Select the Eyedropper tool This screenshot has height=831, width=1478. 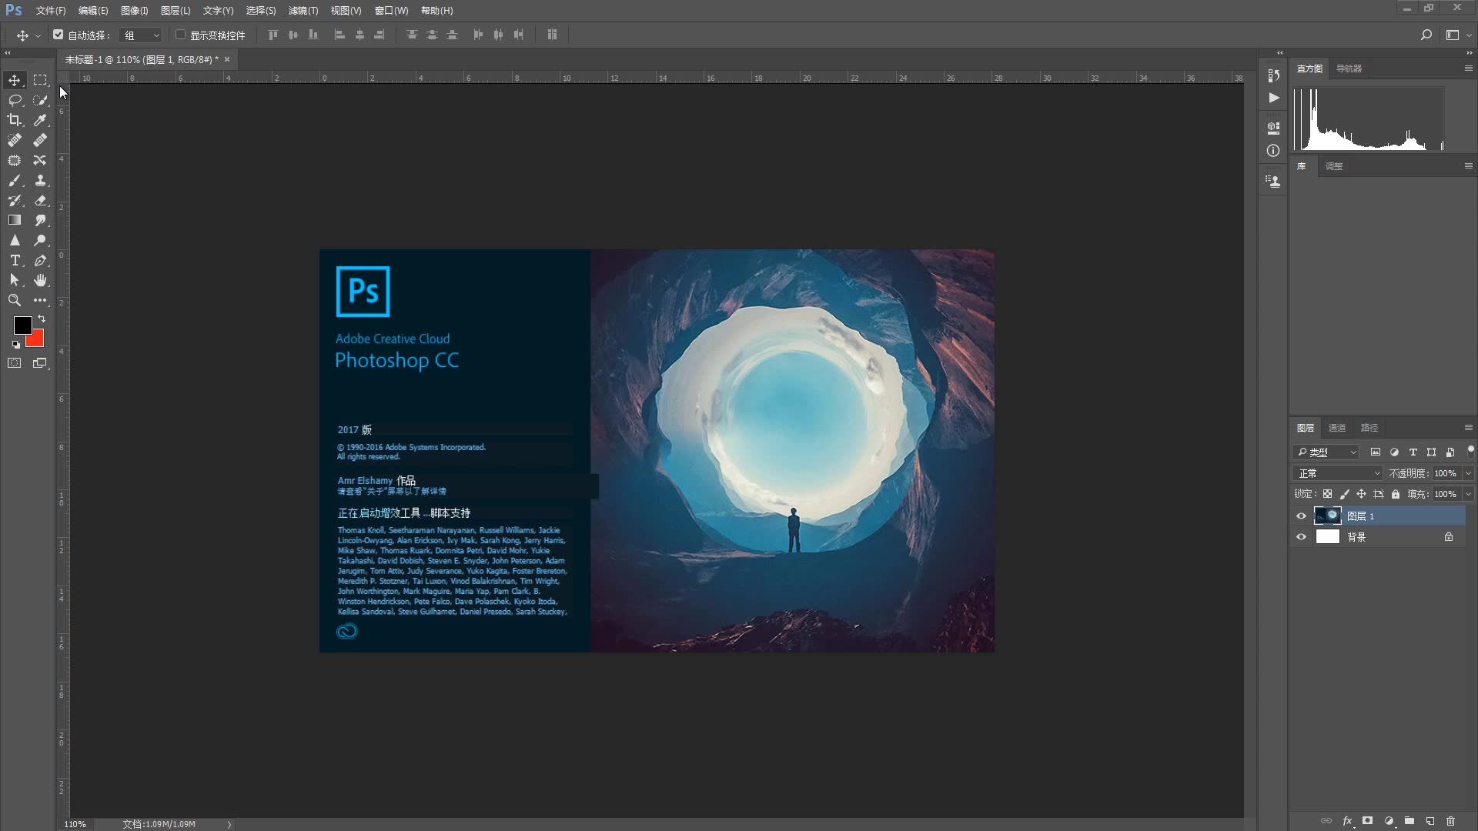coord(40,120)
